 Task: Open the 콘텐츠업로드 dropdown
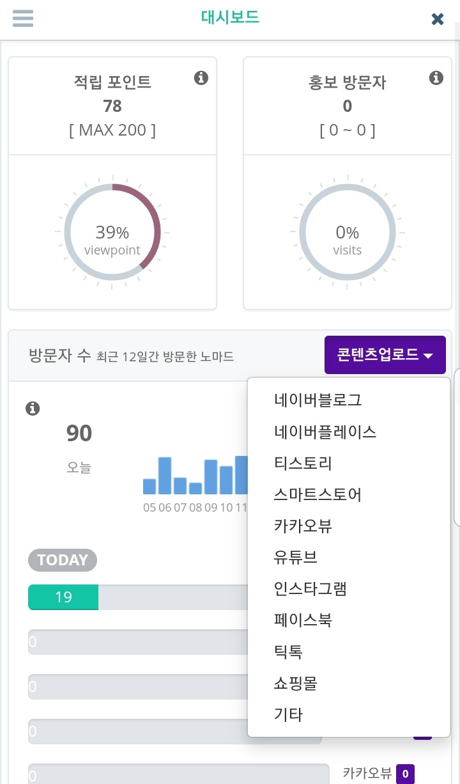[385, 354]
